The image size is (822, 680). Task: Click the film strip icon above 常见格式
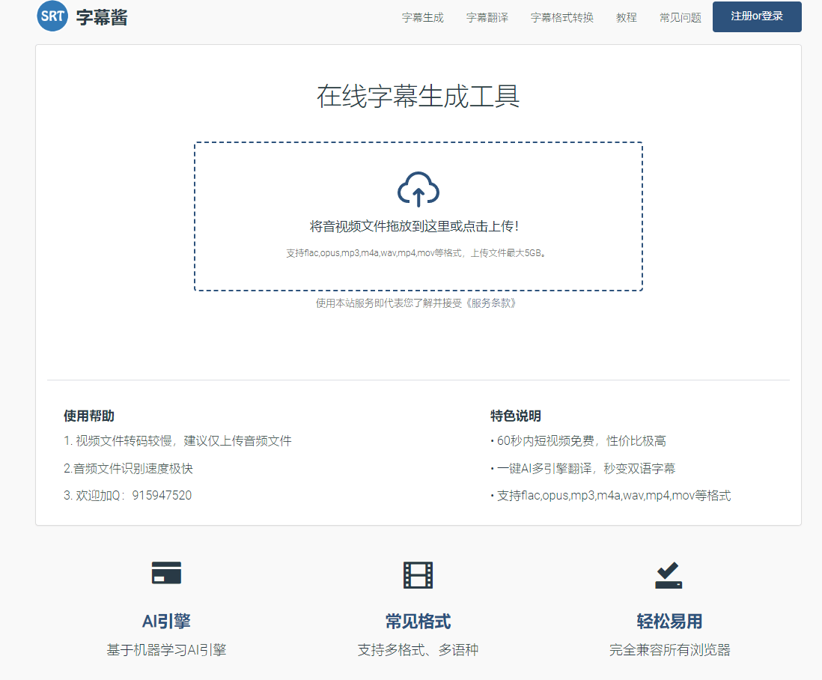click(418, 574)
